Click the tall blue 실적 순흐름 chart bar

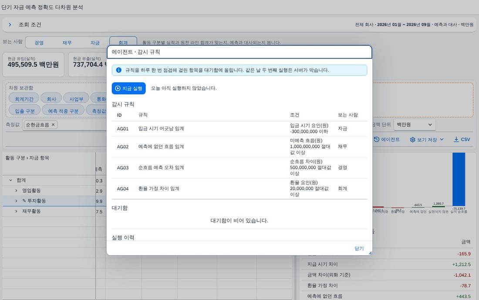pos(459,179)
